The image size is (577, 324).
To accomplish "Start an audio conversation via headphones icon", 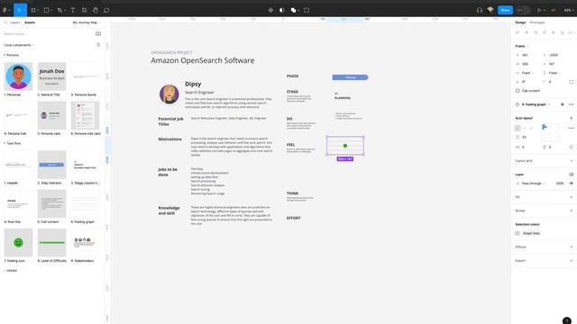I will pos(479,10).
